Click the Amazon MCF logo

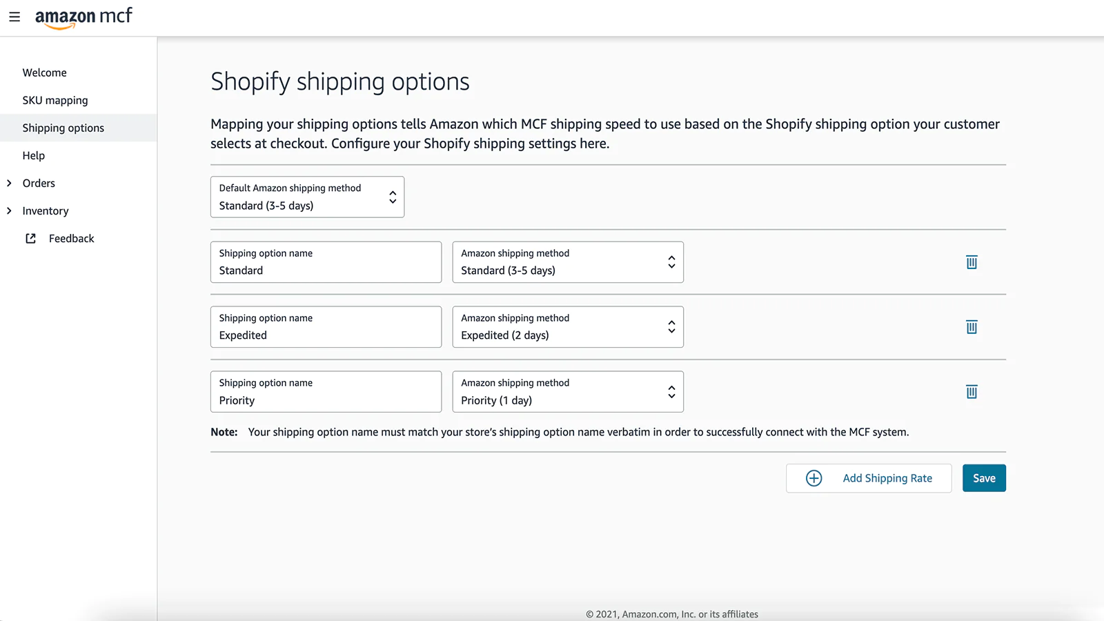point(83,18)
